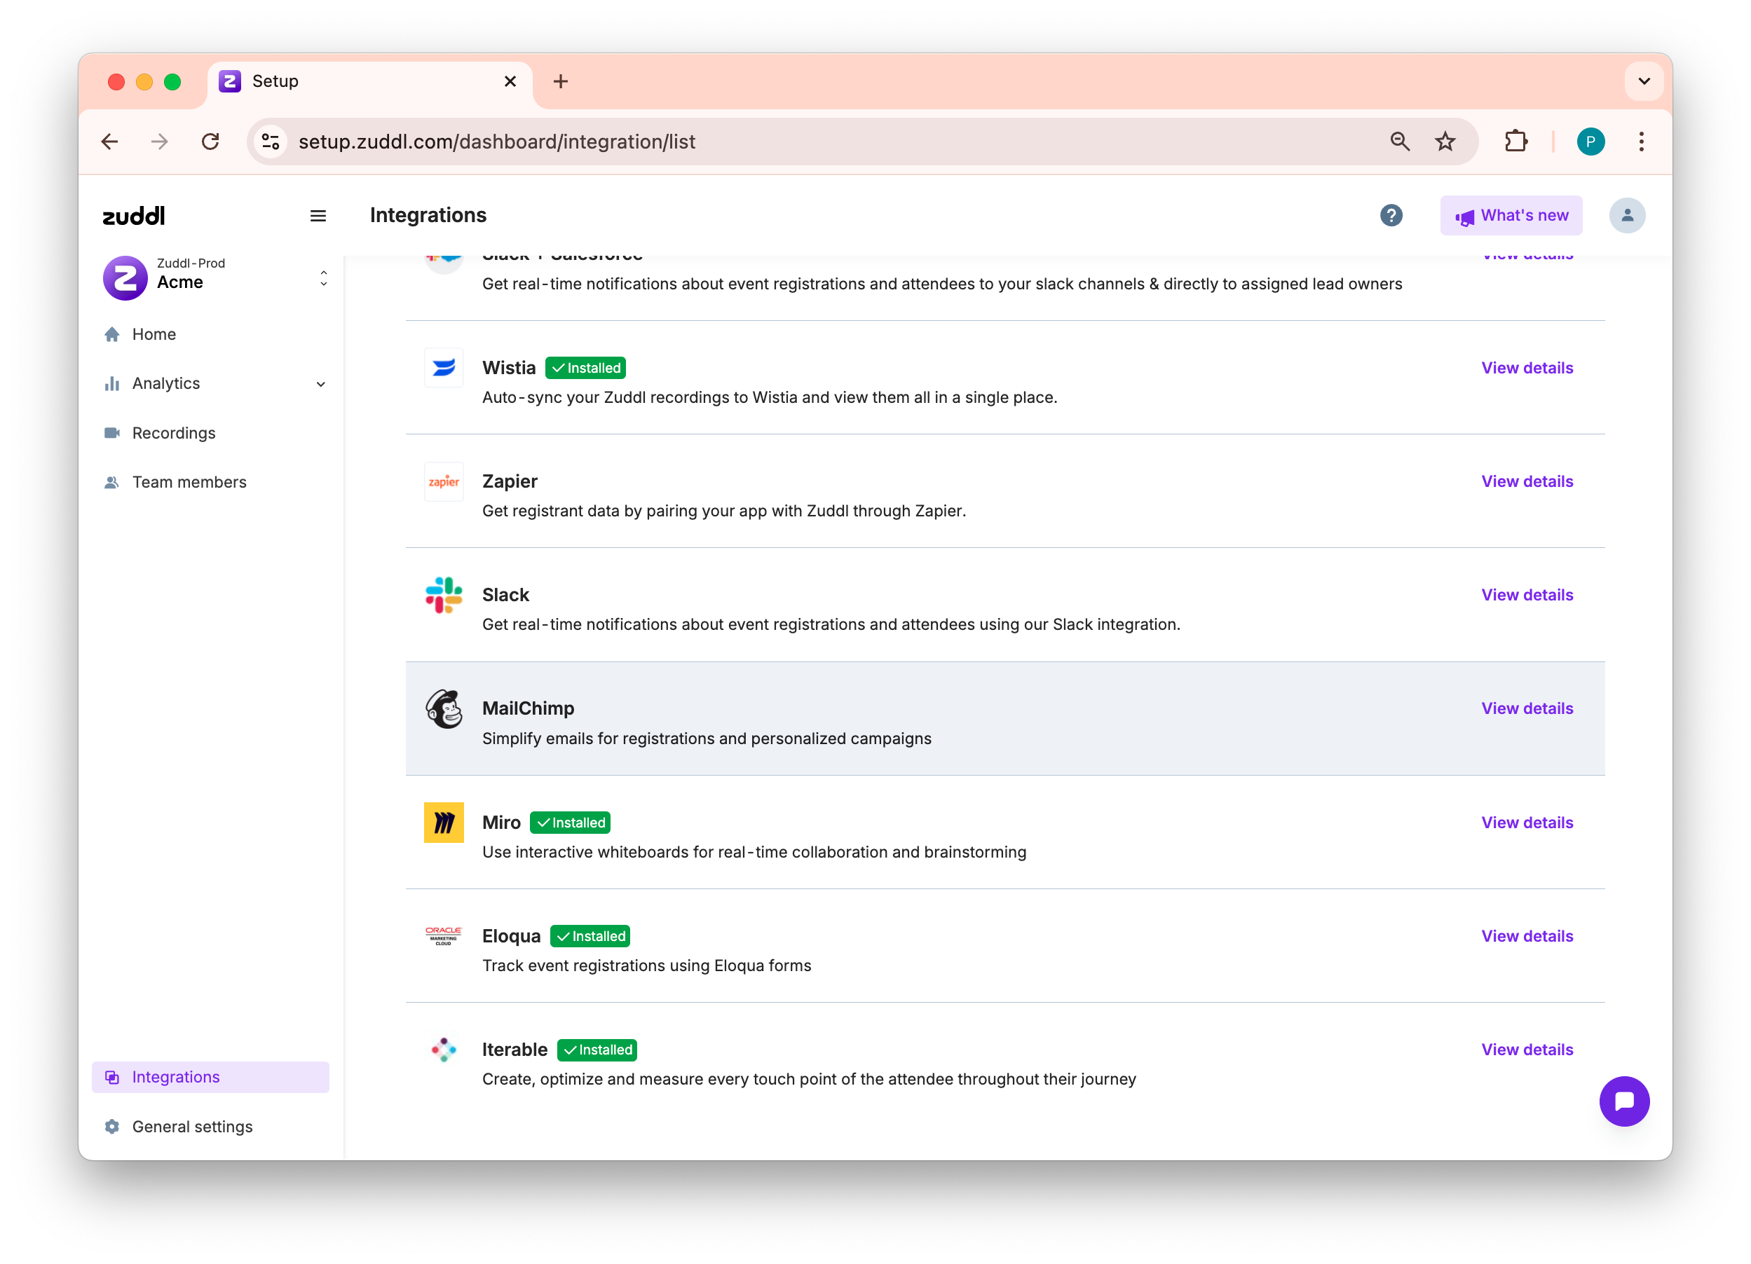This screenshot has width=1751, height=1264.
Task: Expand the Analytics sidebar section
Action: [320, 384]
